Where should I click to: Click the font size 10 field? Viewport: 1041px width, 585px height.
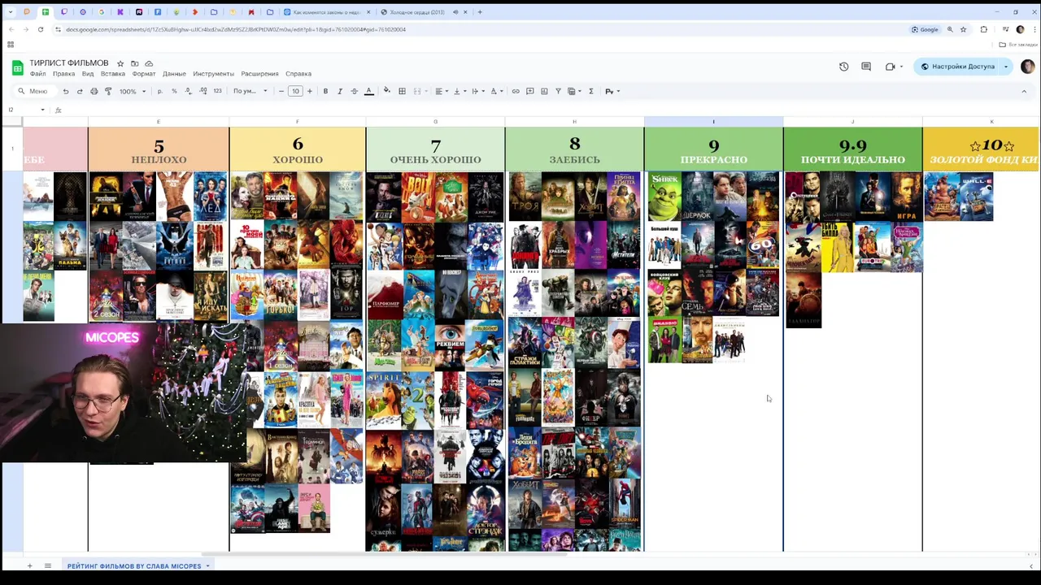(295, 91)
